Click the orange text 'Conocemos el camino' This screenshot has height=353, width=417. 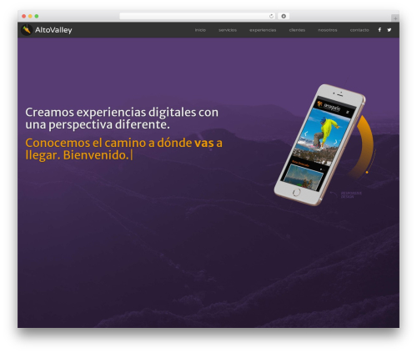[x=86, y=143]
